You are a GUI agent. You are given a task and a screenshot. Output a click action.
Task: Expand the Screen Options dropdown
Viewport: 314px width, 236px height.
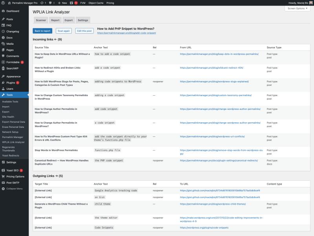click(298, 8)
